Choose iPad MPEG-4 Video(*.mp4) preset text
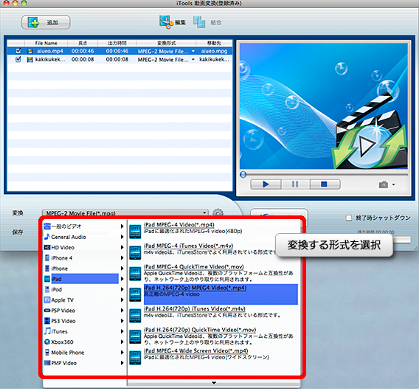 coord(179,224)
